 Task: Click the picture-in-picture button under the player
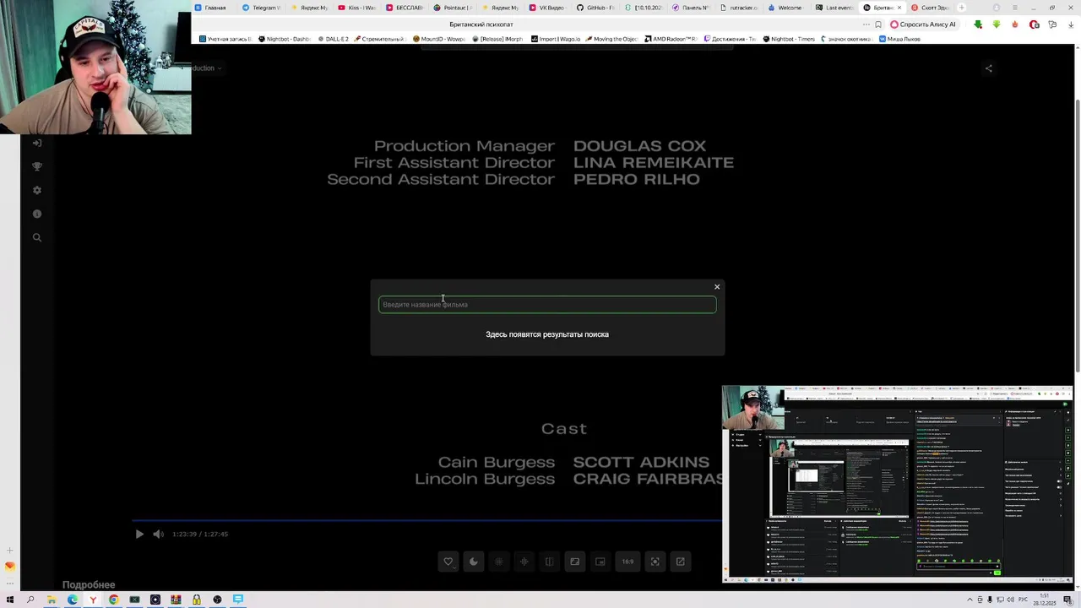pos(600,562)
